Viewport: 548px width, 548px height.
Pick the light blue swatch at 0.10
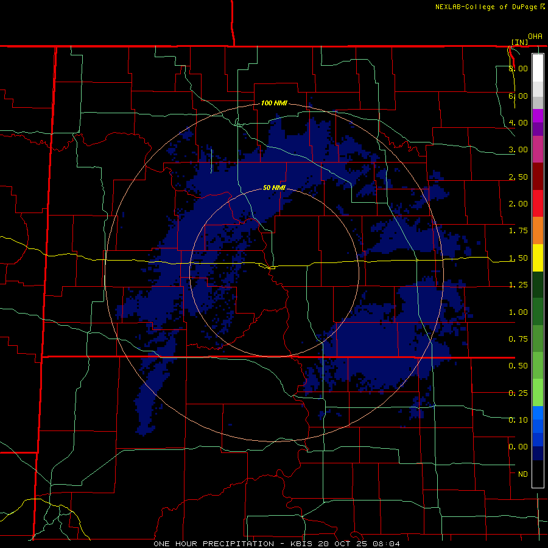point(538,413)
